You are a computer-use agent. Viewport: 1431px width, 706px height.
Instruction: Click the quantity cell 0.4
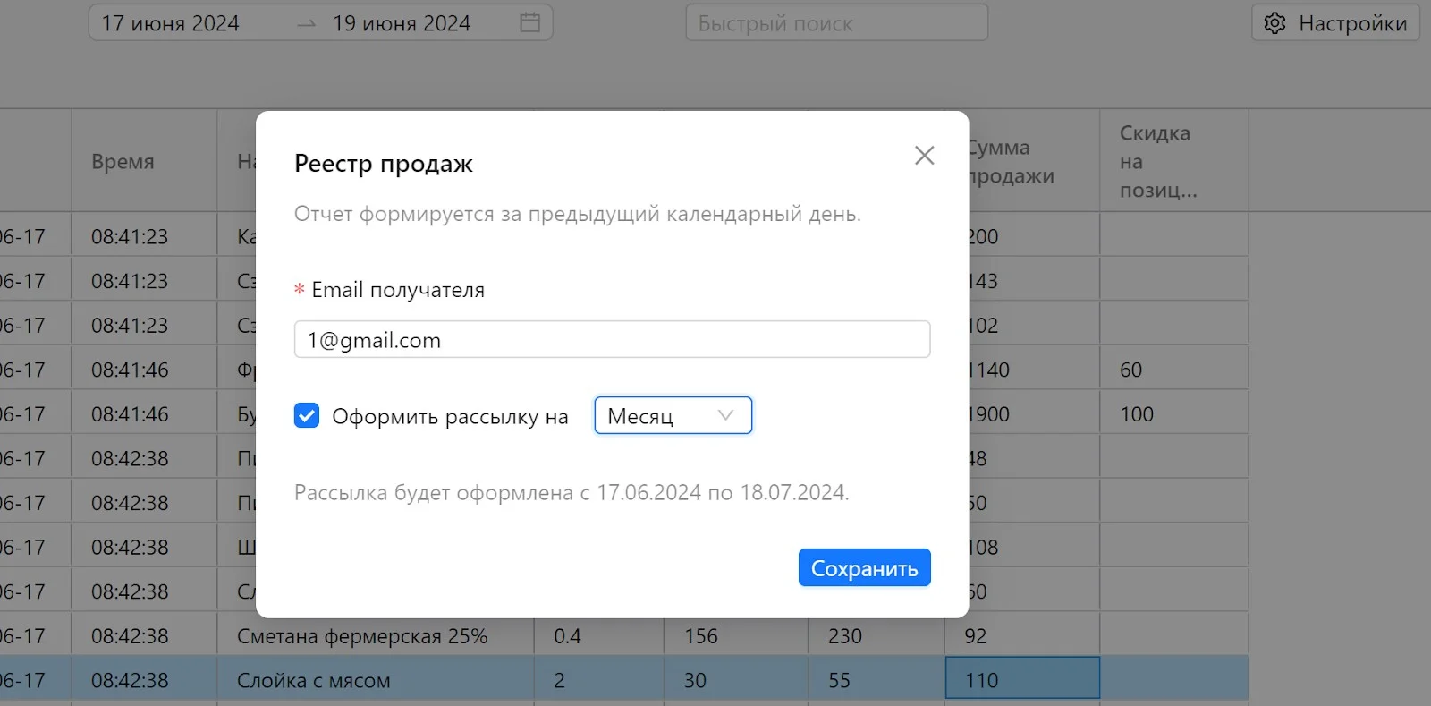point(598,635)
